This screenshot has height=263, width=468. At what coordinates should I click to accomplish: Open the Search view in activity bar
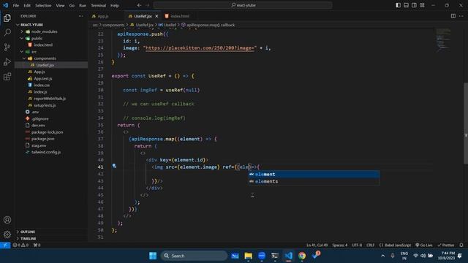[x=7, y=32]
